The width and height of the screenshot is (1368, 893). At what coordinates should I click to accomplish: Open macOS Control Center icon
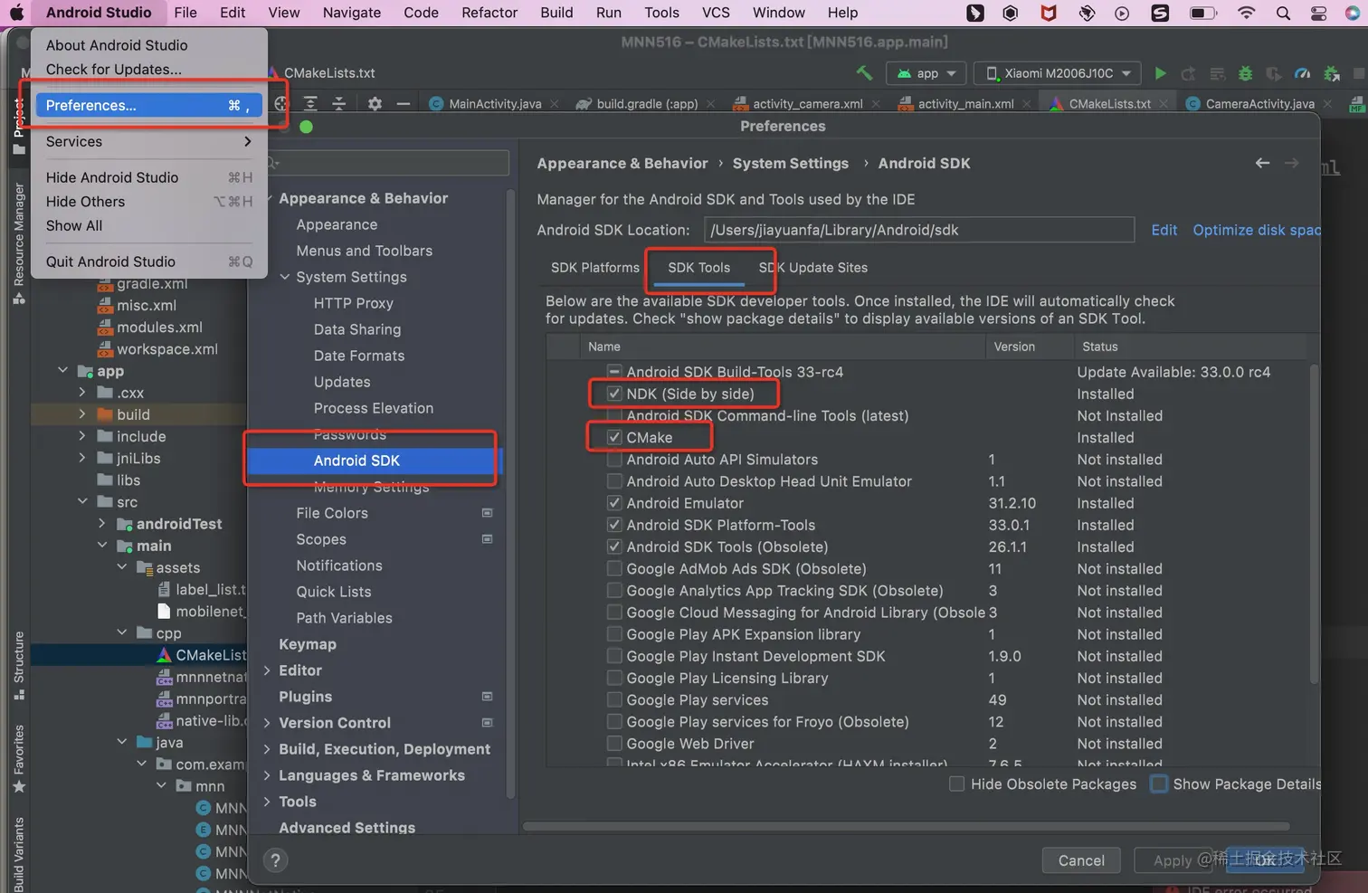point(1317,13)
